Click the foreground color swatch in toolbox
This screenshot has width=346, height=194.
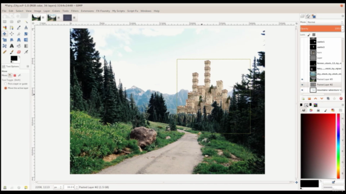14,58
